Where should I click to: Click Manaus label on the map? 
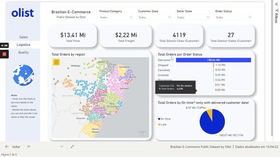[76, 66]
